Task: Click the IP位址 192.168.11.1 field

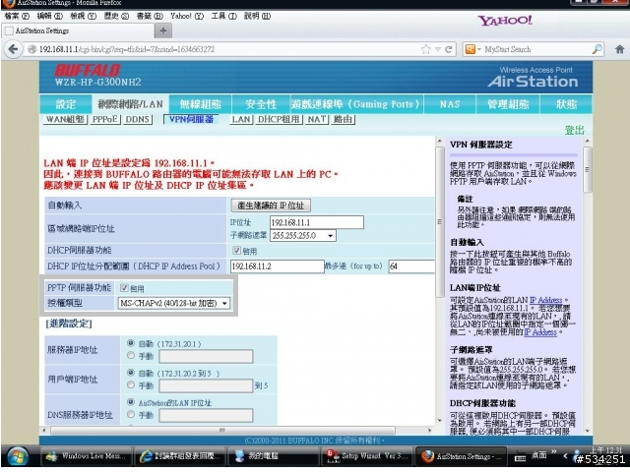Action: click(317, 222)
